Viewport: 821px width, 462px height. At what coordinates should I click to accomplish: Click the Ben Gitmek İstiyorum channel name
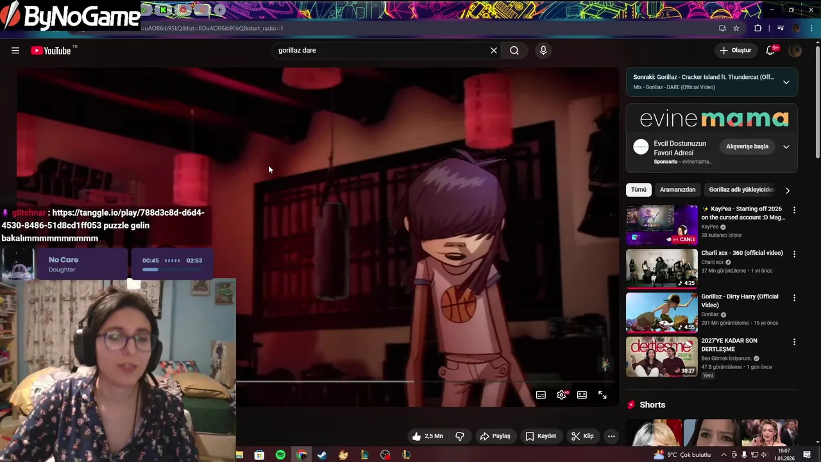click(x=726, y=359)
